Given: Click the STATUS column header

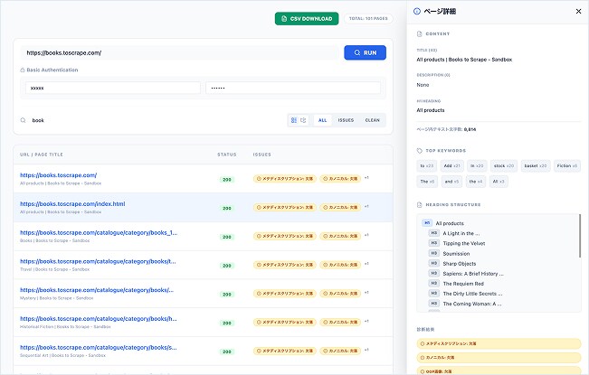Looking at the screenshot, I should pyautogui.click(x=227, y=155).
